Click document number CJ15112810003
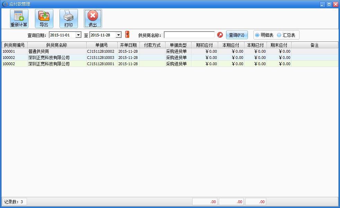 pyautogui.click(x=101, y=58)
